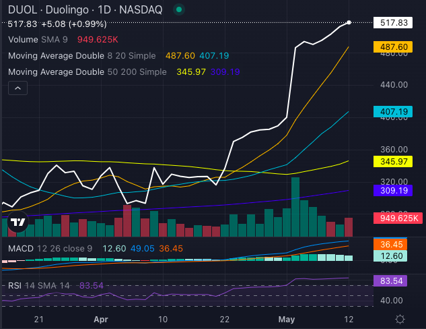Click the green market status dot
426x329 pixels.
pos(179,10)
